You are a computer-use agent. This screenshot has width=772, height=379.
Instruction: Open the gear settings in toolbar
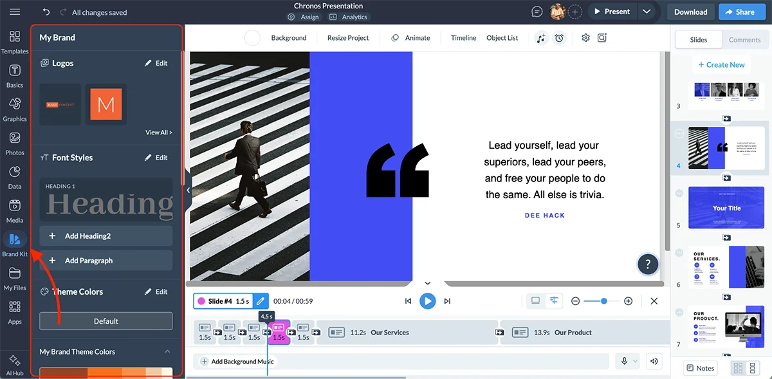[x=585, y=38]
